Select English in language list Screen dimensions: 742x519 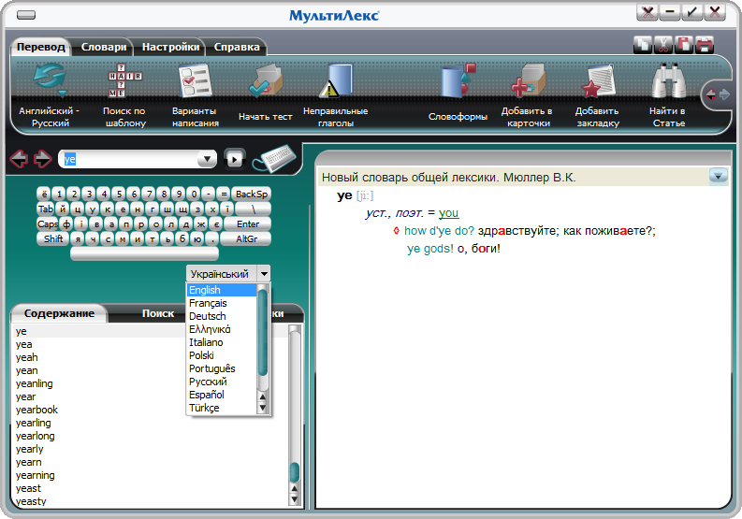pyautogui.click(x=222, y=290)
